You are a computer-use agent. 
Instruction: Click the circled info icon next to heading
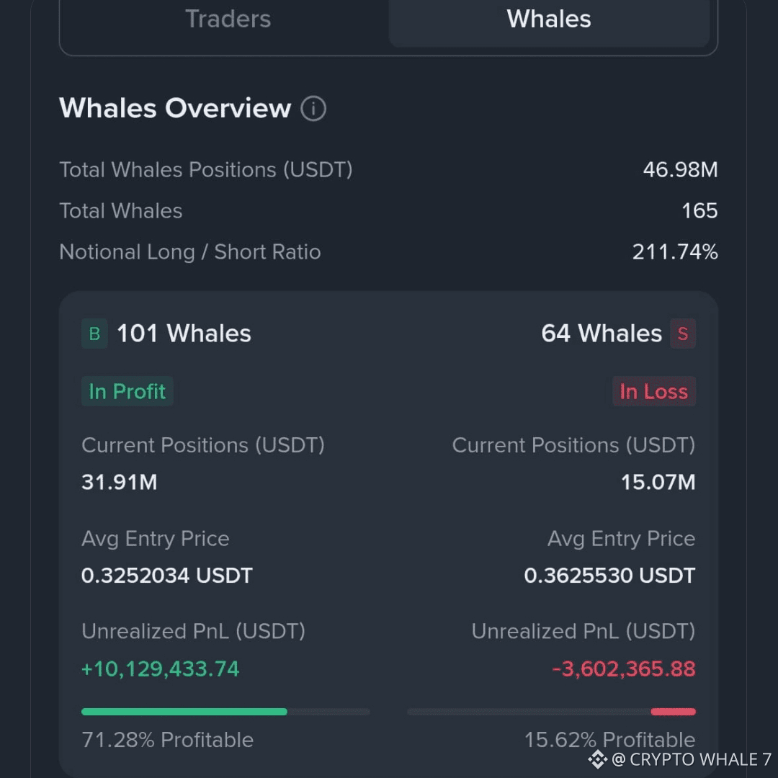[x=313, y=108]
